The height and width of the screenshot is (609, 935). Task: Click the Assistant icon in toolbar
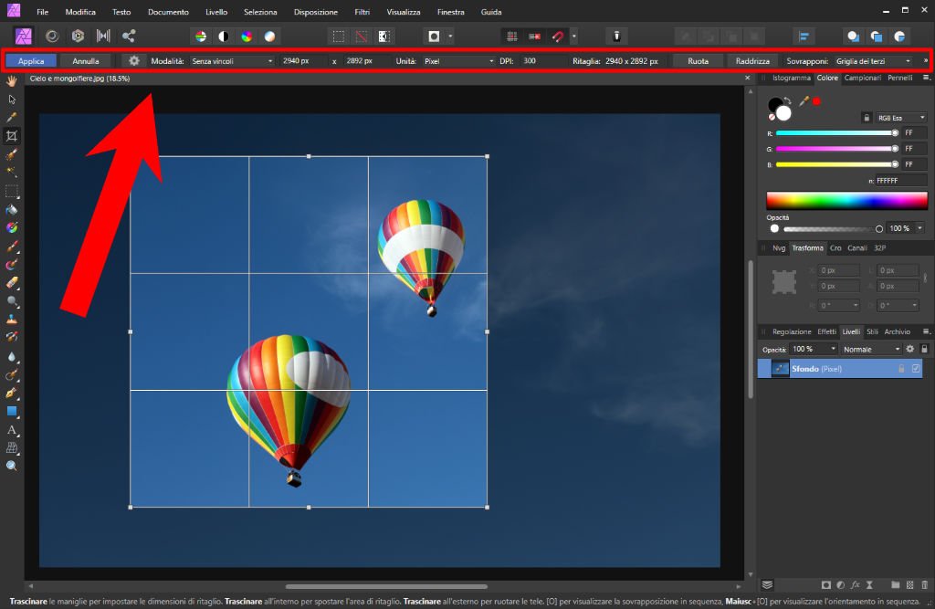pyautogui.click(x=616, y=37)
